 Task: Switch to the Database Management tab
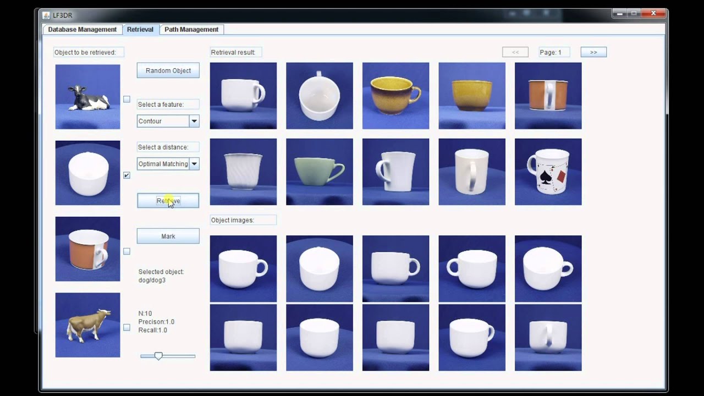tap(82, 30)
